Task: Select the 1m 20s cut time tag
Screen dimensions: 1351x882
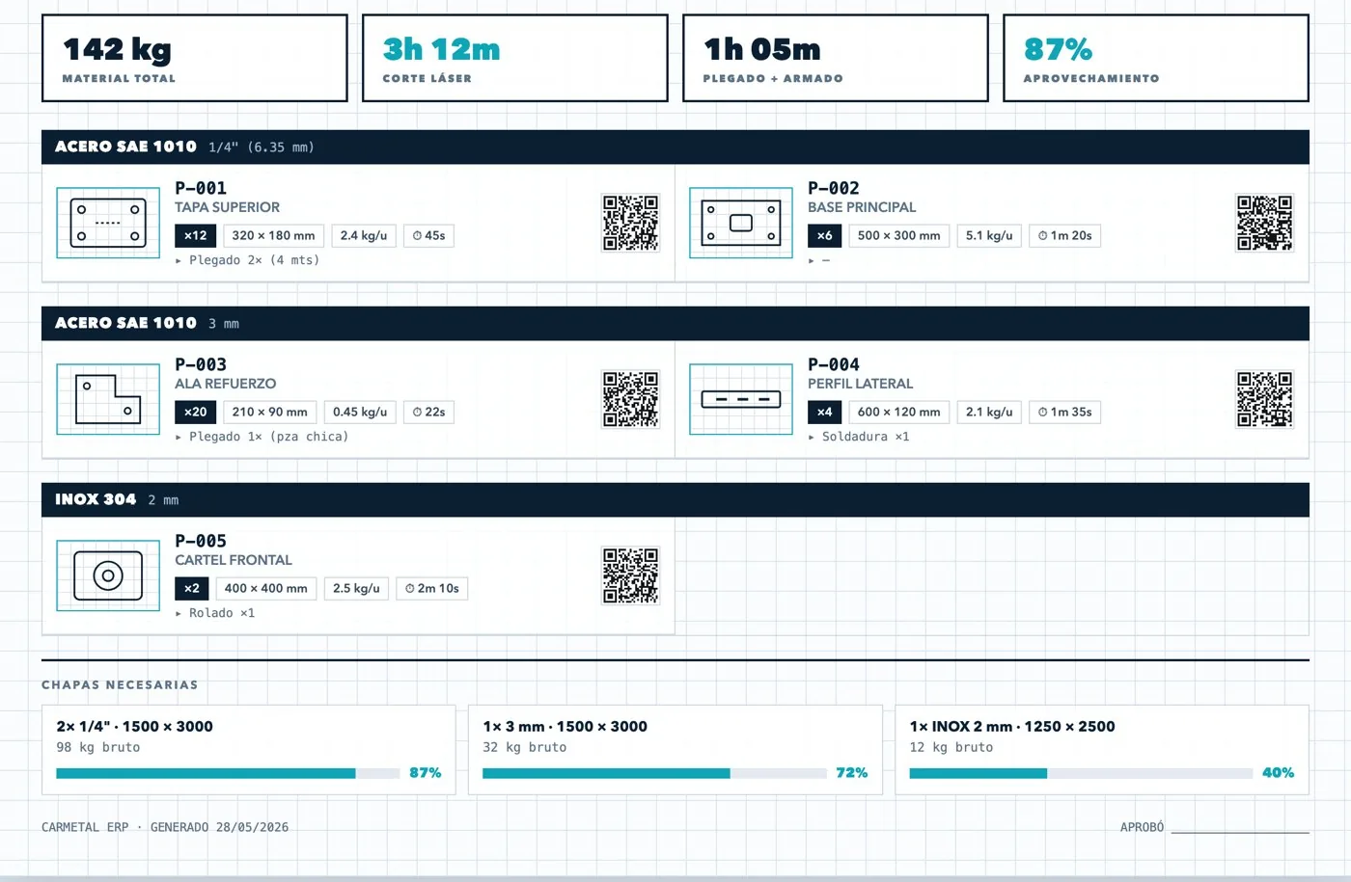Action: coord(1064,236)
